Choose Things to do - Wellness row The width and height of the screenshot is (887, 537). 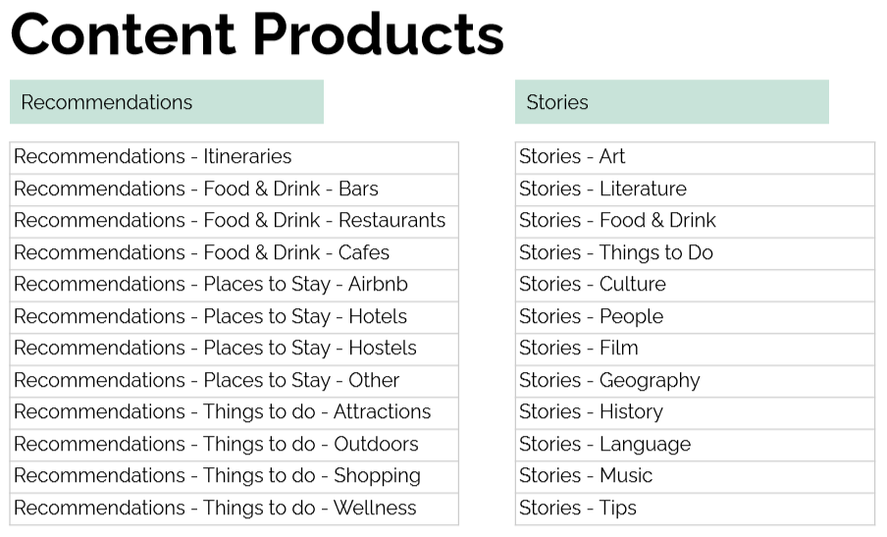pos(234,509)
